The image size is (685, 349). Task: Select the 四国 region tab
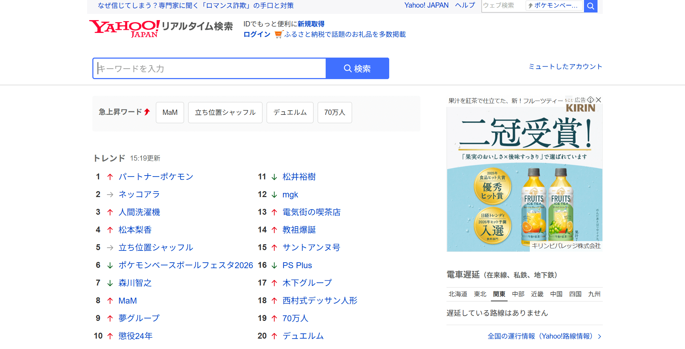coord(575,294)
